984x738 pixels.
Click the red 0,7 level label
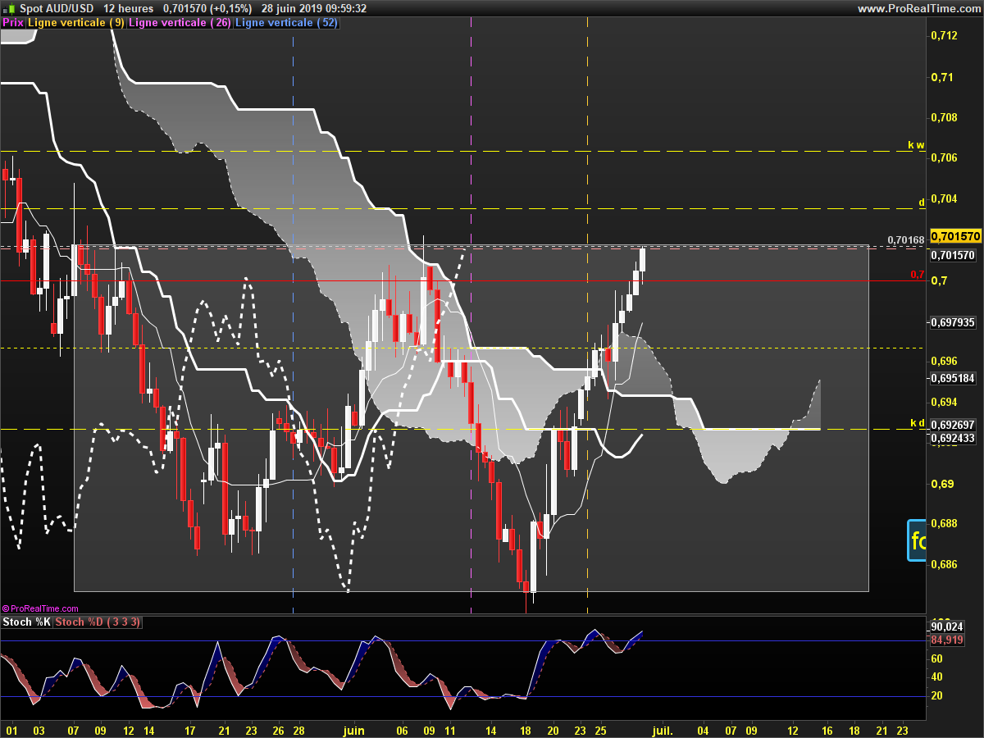pyautogui.click(x=918, y=275)
